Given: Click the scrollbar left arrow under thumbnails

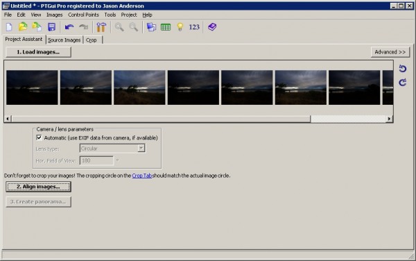Looking at the screenshot, I should [8, 119].
